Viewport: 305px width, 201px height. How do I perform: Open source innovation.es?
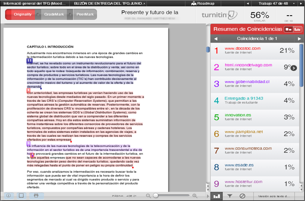pos(238,115)
